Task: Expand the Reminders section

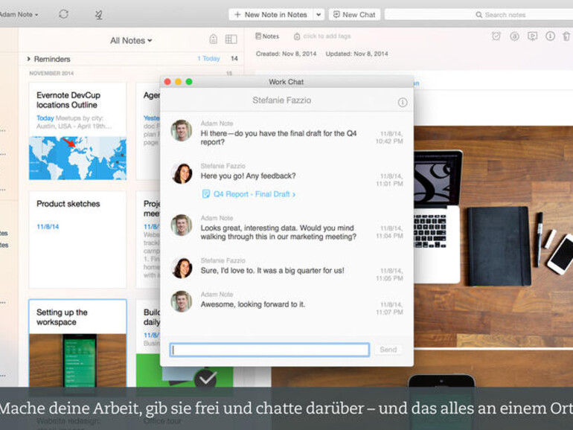Action: click(x=28, y=59)
